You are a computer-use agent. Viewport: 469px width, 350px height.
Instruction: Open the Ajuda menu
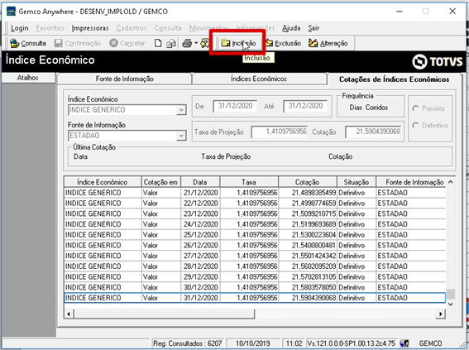(291, 28)
